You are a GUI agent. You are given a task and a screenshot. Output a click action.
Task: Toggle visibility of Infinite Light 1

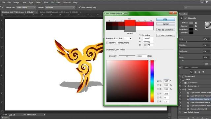180,86
